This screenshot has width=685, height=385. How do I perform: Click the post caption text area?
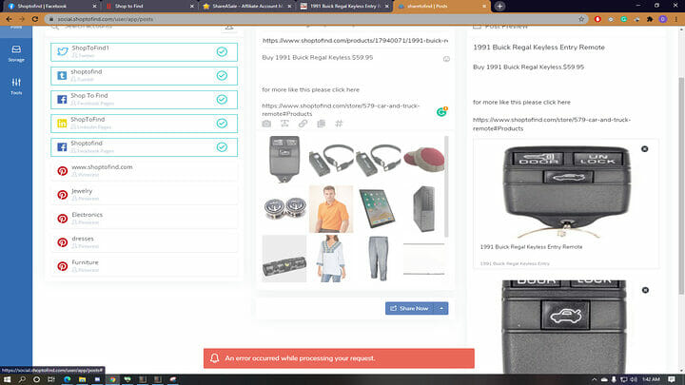(x=349, y=86)
